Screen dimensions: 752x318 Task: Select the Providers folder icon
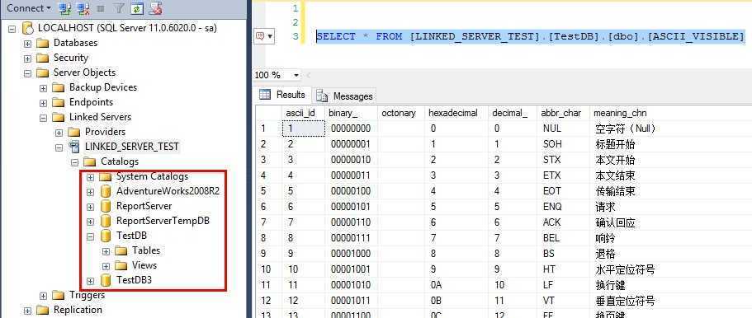coord(74,132)
